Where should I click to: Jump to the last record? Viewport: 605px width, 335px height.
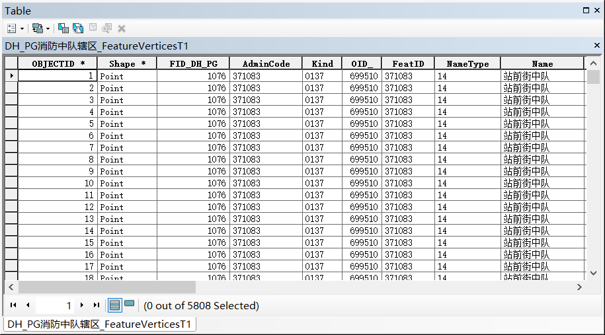97,305
